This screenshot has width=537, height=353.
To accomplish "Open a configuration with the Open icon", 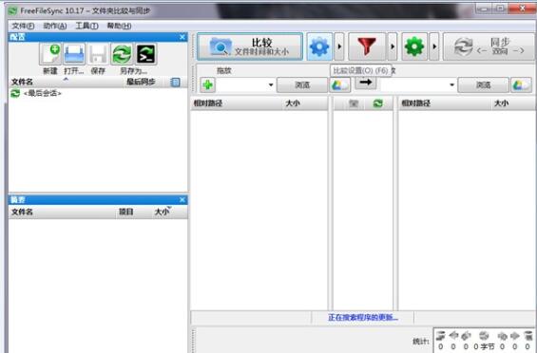I will pos(74,54).
